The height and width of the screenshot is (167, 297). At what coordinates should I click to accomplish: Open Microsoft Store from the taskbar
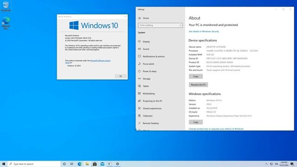95,164
